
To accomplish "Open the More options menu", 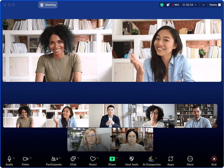I will [190, 158].
